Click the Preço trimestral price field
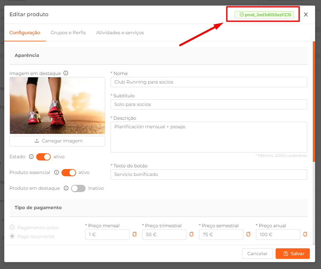This screenshot has height=269, width=321. coord(164,234)
